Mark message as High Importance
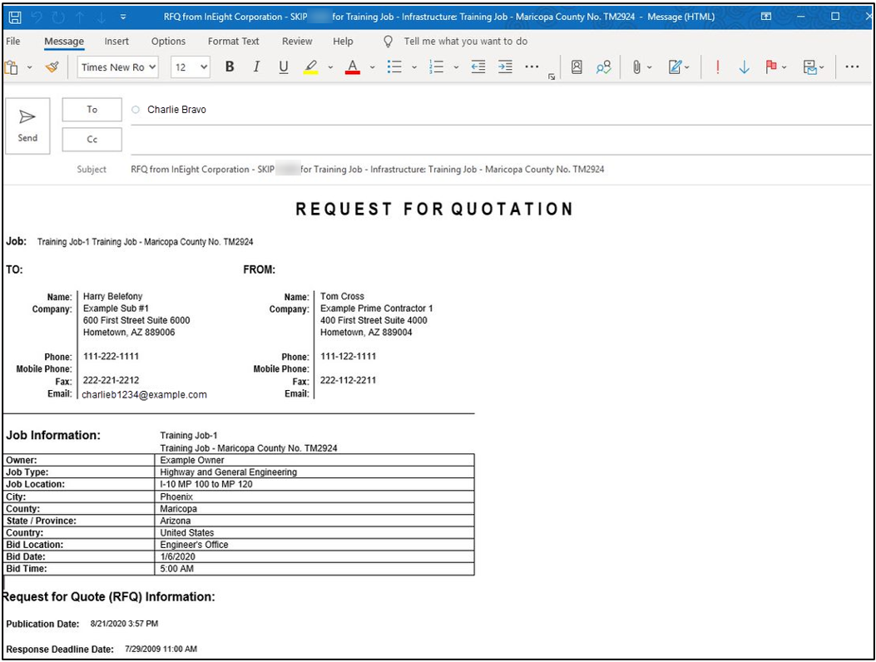The height and width of the screenshot is (662, 876). (717, 67)
